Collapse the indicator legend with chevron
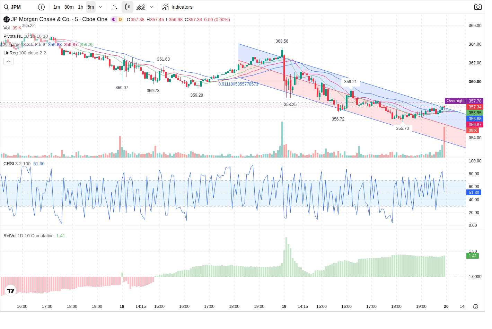Screen dimensions: 492x329 9,61
